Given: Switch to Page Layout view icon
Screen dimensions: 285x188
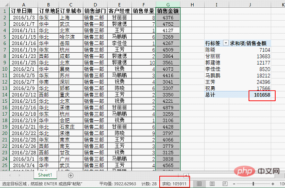Looking at the screenshot, I should pos(212,184).
